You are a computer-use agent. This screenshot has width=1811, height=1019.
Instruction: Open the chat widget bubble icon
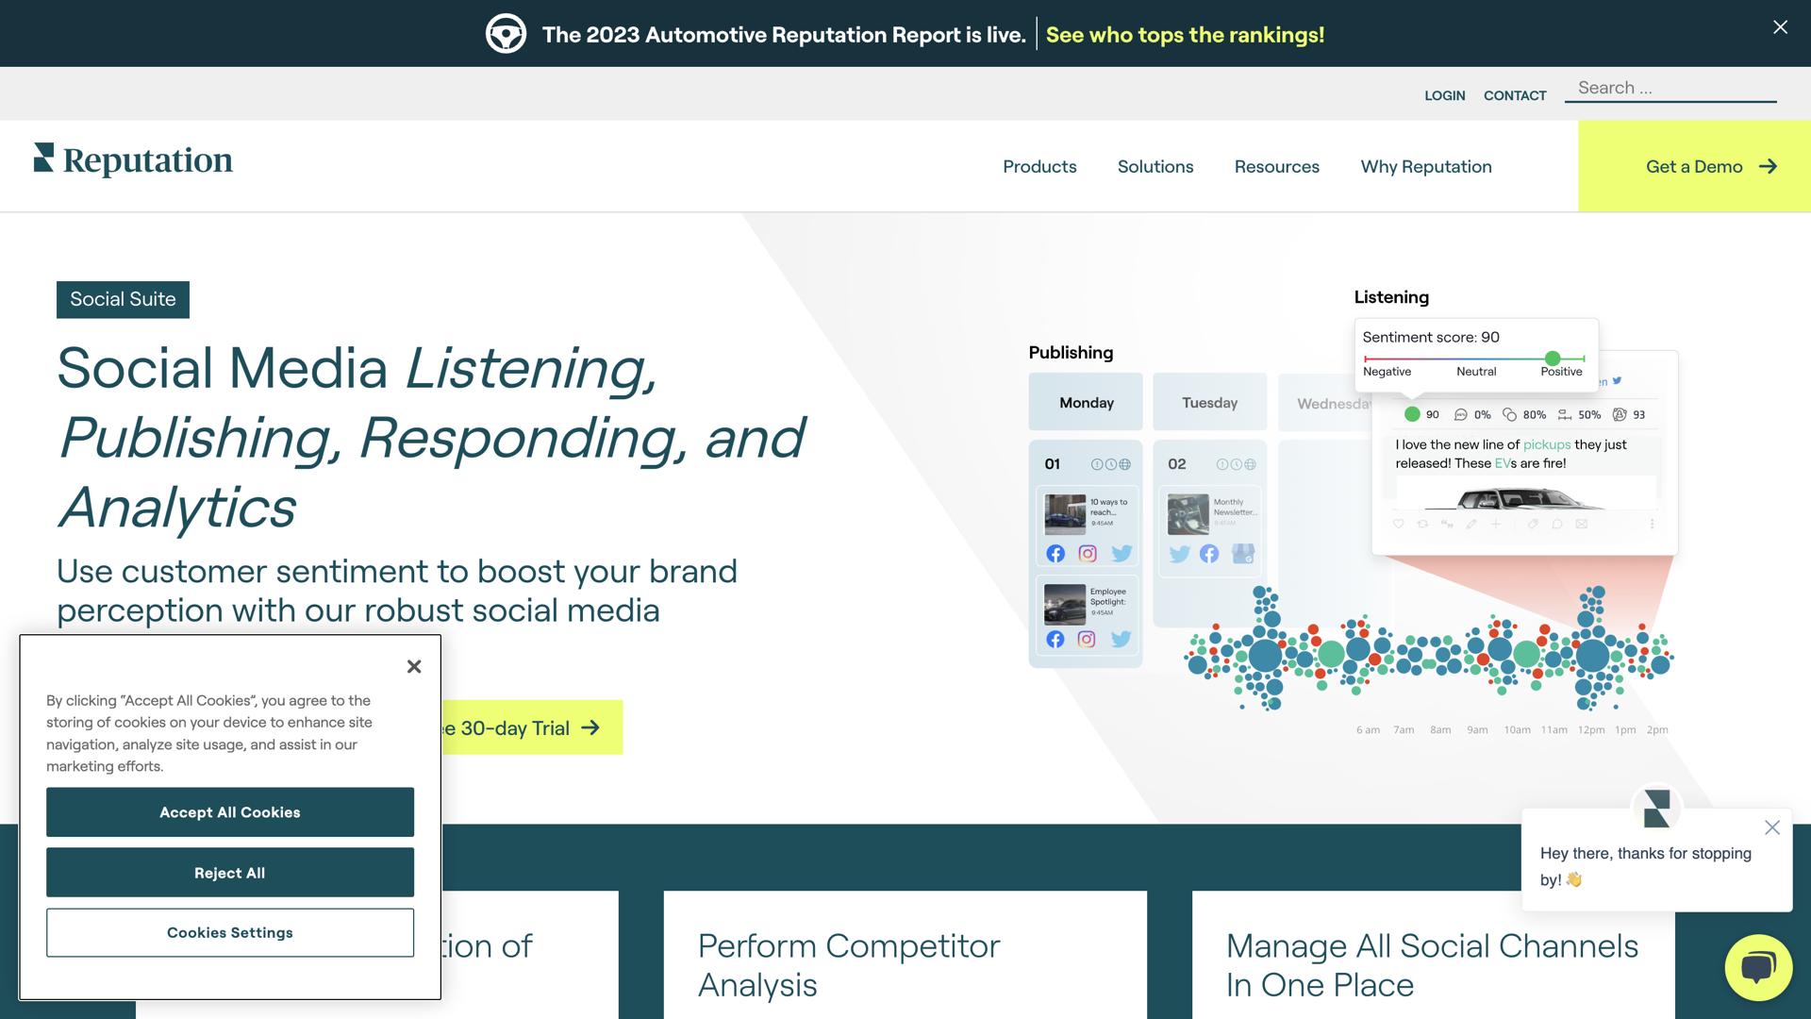point(1758,967)
